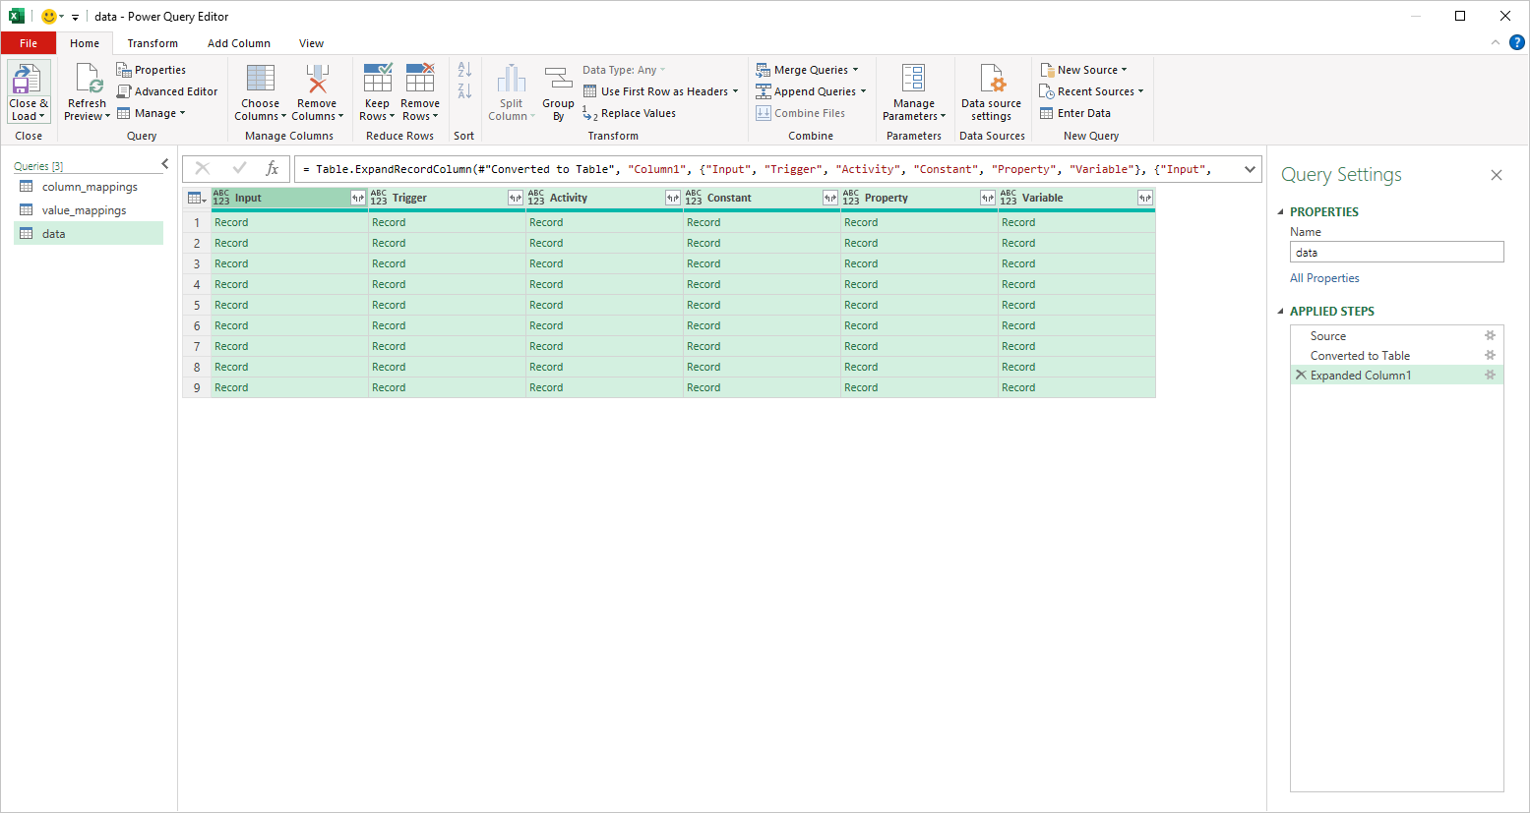This screenshot has width=1530, height=813.
Task: Expand records in Constant column
Action: pyautogui.click(x=830, y=198)
